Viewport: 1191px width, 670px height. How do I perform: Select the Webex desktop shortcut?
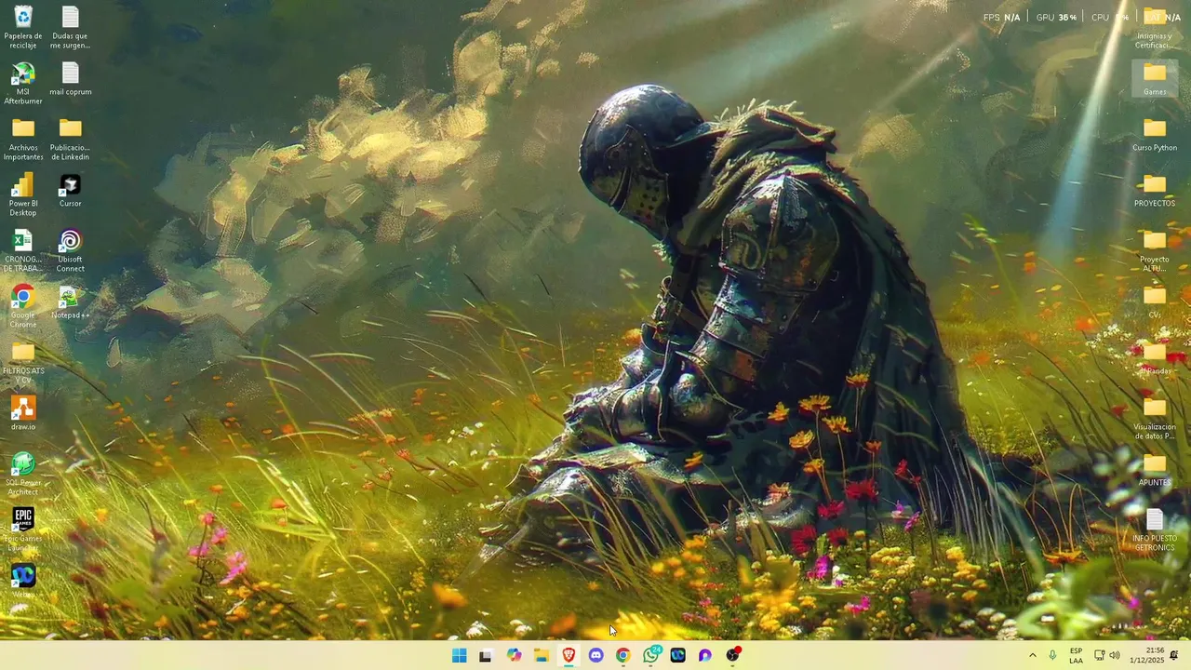point(23,582)
